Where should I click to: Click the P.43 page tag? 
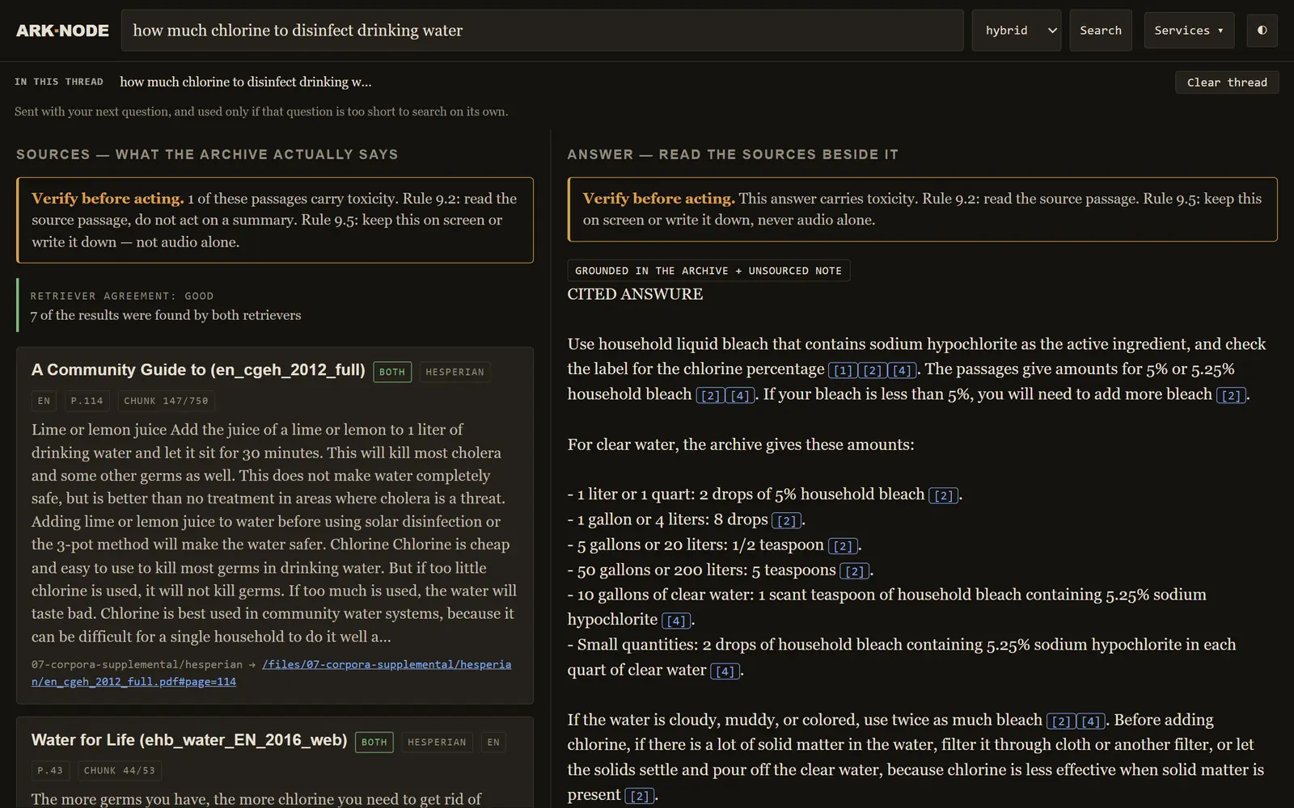click(50, 771)
